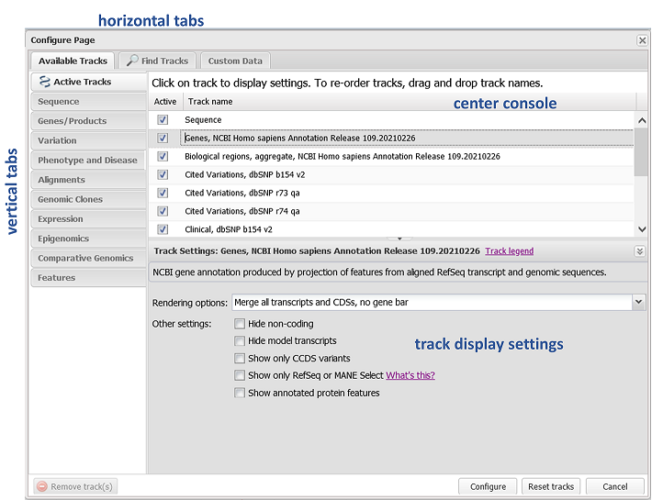Select the Phenotype and Disease tab
Image resolution: width=663 pixels, height=500 pixels.
[x=88, y=161]
